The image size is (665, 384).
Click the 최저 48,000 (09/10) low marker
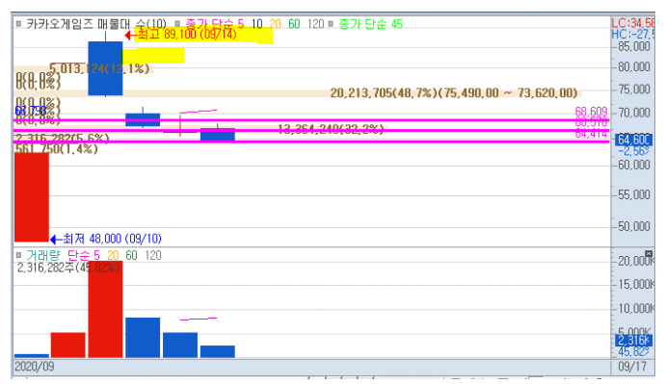click(106, 239)
